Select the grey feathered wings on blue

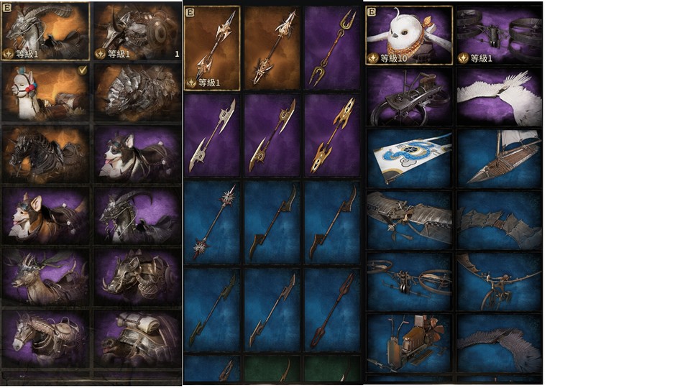click(x=500, y=343)
